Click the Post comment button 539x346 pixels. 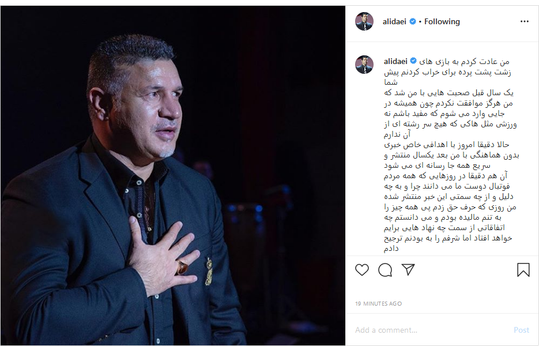(521, 330)
